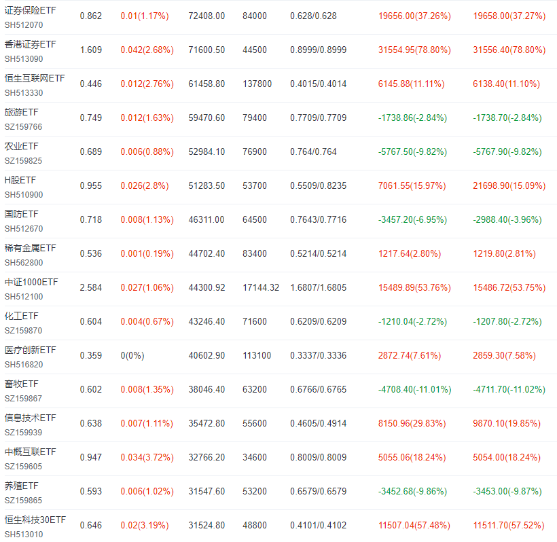Open the 国防ETF name
The width and height of the screenshot is (557, 542).
pos(21,214)
